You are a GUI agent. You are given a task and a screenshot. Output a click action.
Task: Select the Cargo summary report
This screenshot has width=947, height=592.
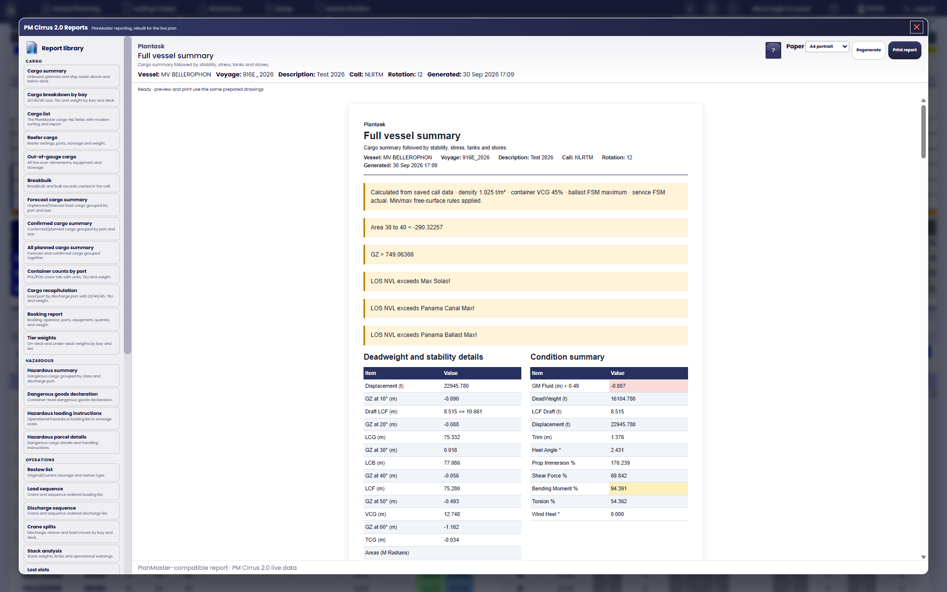point(72,75)
